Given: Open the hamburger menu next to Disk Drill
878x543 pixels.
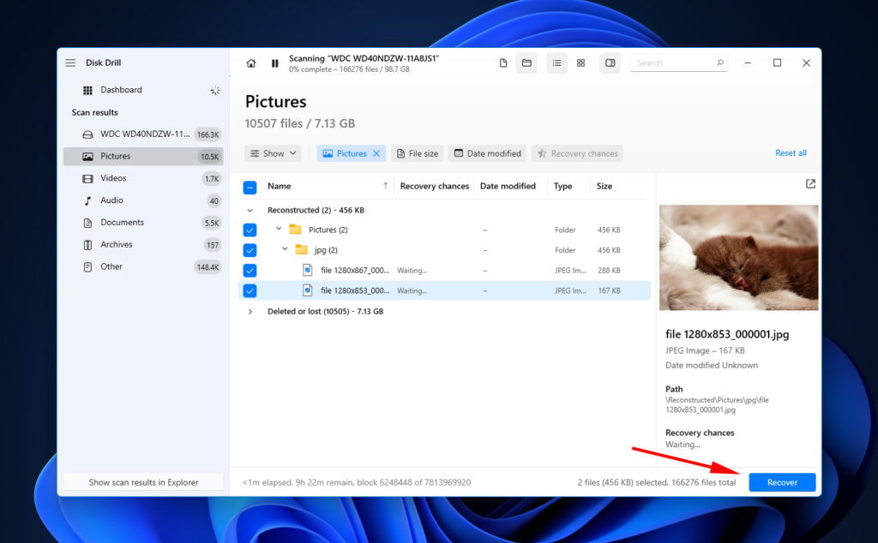Looking at the screenshot, I should (x=70, y=62).
